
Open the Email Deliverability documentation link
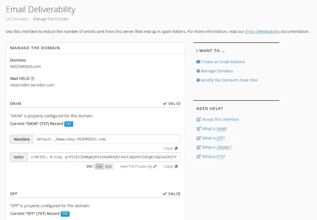click(262, 32)
